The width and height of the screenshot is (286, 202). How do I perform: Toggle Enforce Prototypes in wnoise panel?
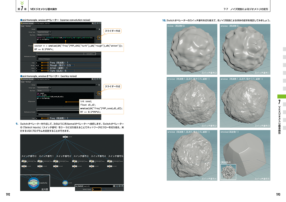tap(37, 115)
